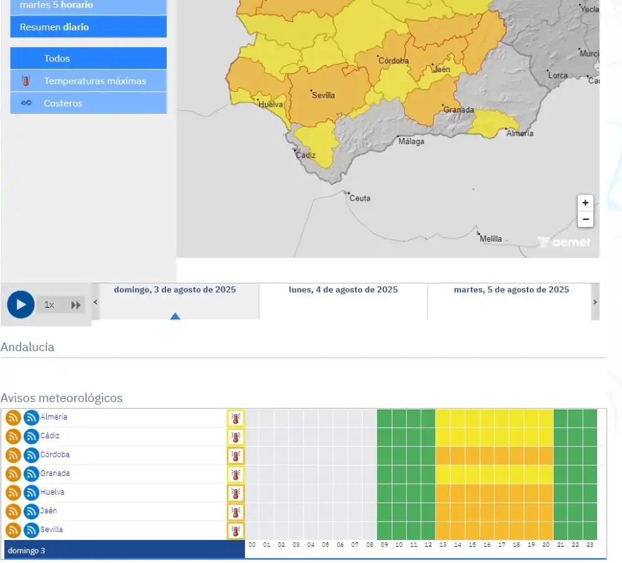
Task: Click the fast-forward speed button
Action: (75, 305)
